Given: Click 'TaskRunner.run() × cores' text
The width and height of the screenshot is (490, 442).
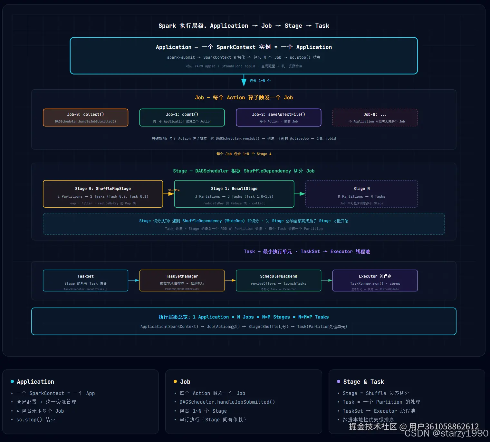Looking at the screenshot, I should pyautogui.click(x=375, y=283).
